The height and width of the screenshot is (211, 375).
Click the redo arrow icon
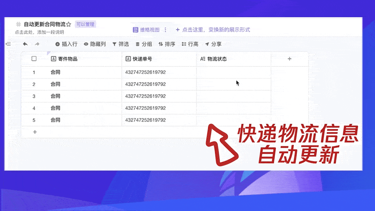(37, 44)
